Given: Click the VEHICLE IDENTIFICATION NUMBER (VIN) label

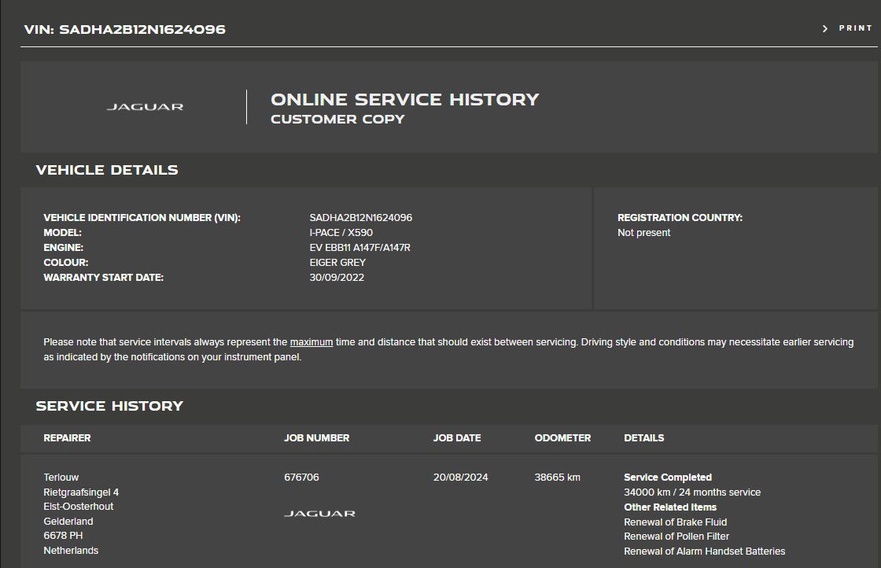Looking at the screenshot, I should click(142, 217).
